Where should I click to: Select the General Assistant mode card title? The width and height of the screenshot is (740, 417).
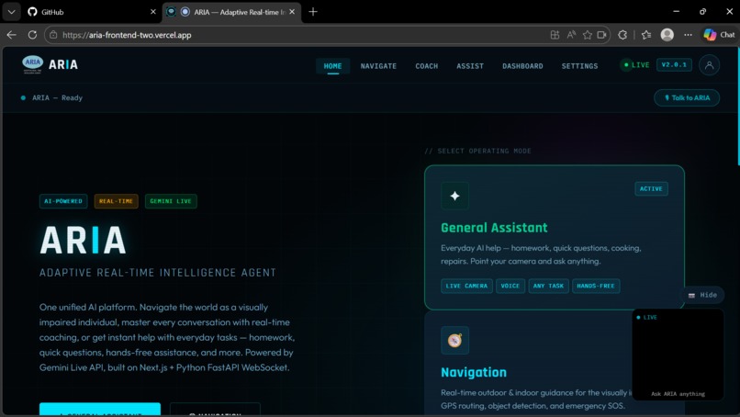494,228
